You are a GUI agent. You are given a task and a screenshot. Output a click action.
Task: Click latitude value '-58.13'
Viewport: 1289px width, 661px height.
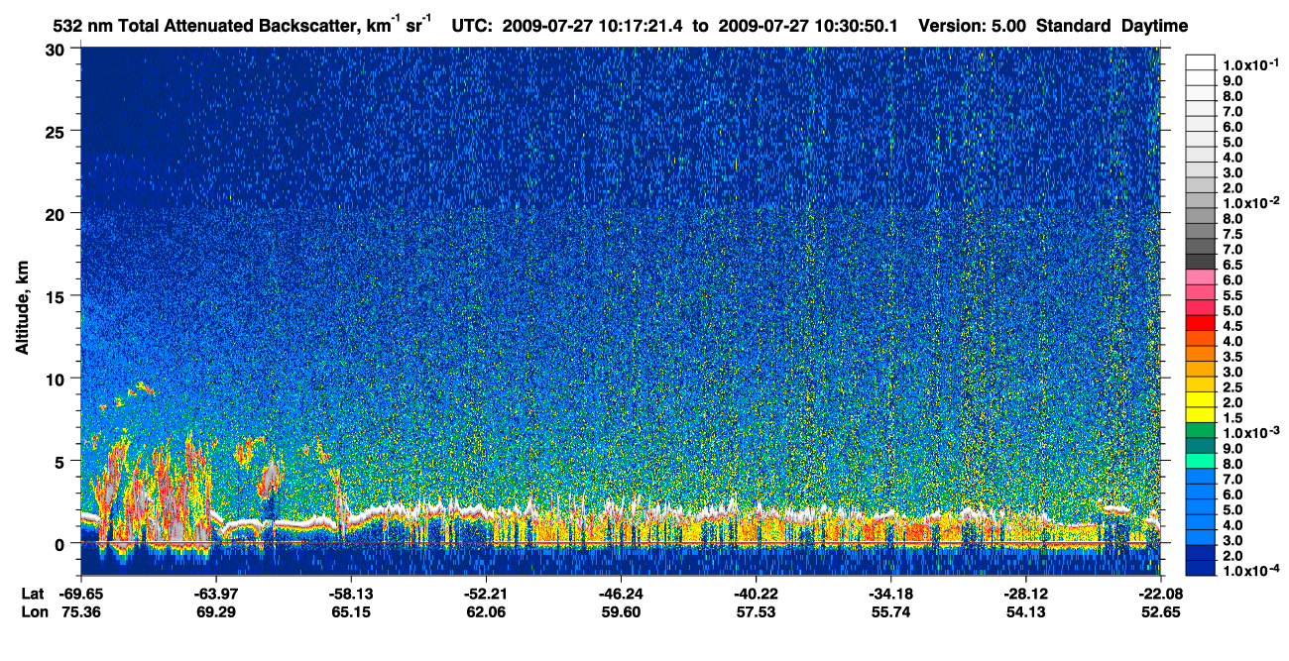[350, 595]
